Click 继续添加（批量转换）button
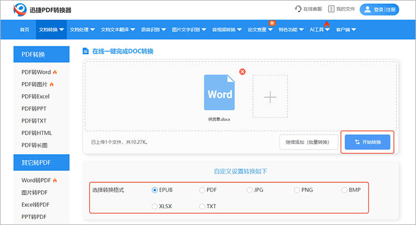Screen dimensions: 416x225 tap(309, 142)
